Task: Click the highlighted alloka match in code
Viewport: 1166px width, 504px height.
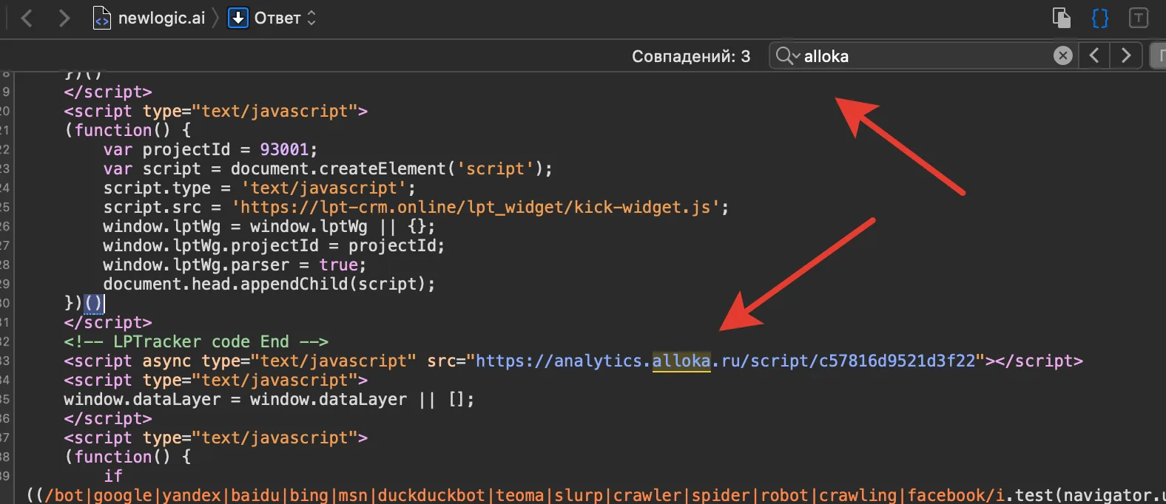Action: [681, 361]
